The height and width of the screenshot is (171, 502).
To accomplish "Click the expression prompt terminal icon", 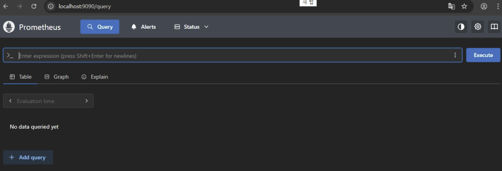I will click(x=11, y=56).
